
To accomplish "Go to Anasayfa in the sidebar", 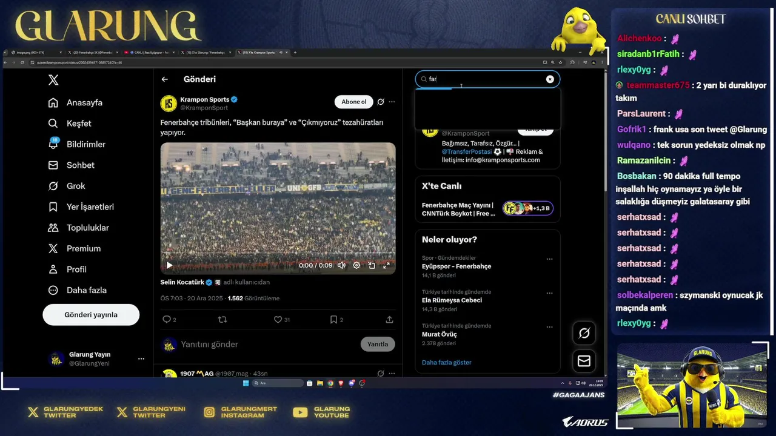I will pyautogui.click(x=76, y=102).
